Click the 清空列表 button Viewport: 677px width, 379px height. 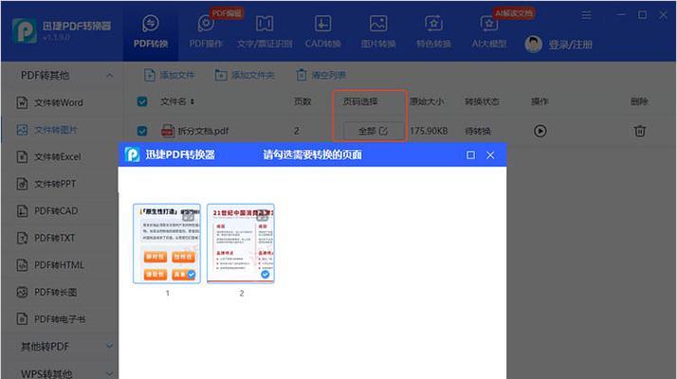tap(320, 75)
